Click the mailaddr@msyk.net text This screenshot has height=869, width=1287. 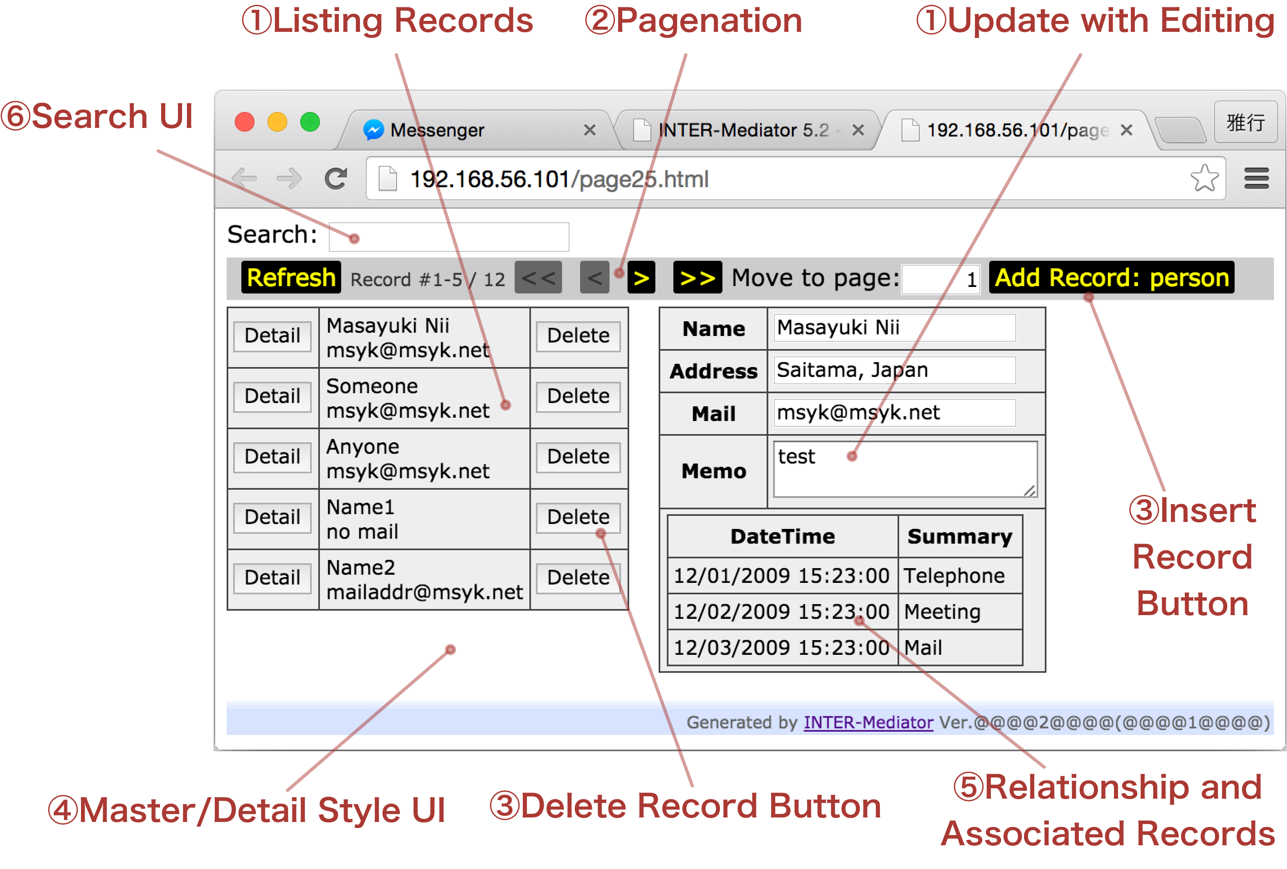coord(424,592)
